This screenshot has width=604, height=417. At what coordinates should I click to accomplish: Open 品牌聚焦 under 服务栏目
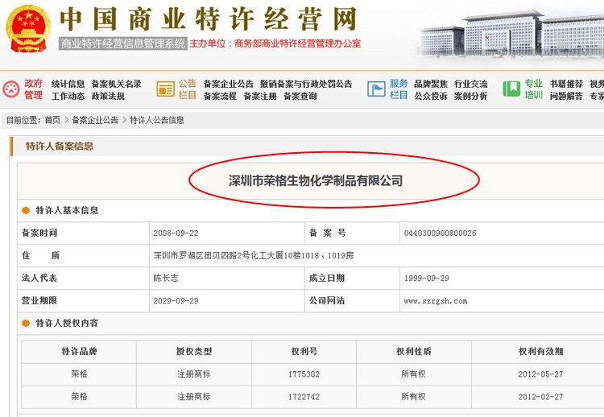pos(430,84)
